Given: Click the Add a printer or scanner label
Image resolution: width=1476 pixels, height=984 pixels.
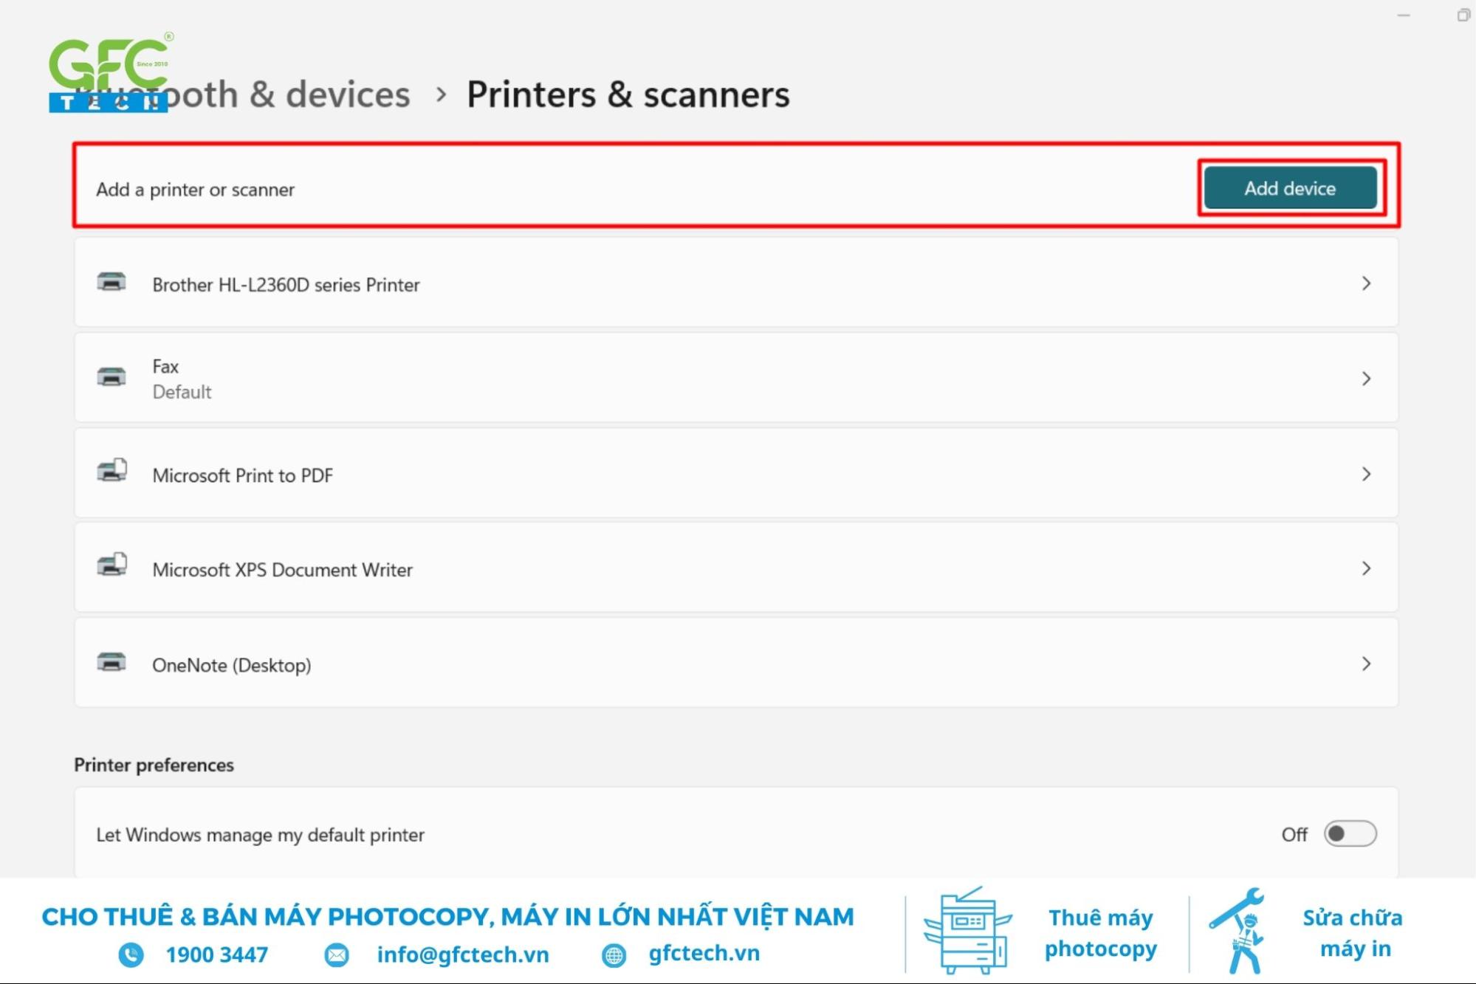Looking at the screenshot, I should click(195, 190).
